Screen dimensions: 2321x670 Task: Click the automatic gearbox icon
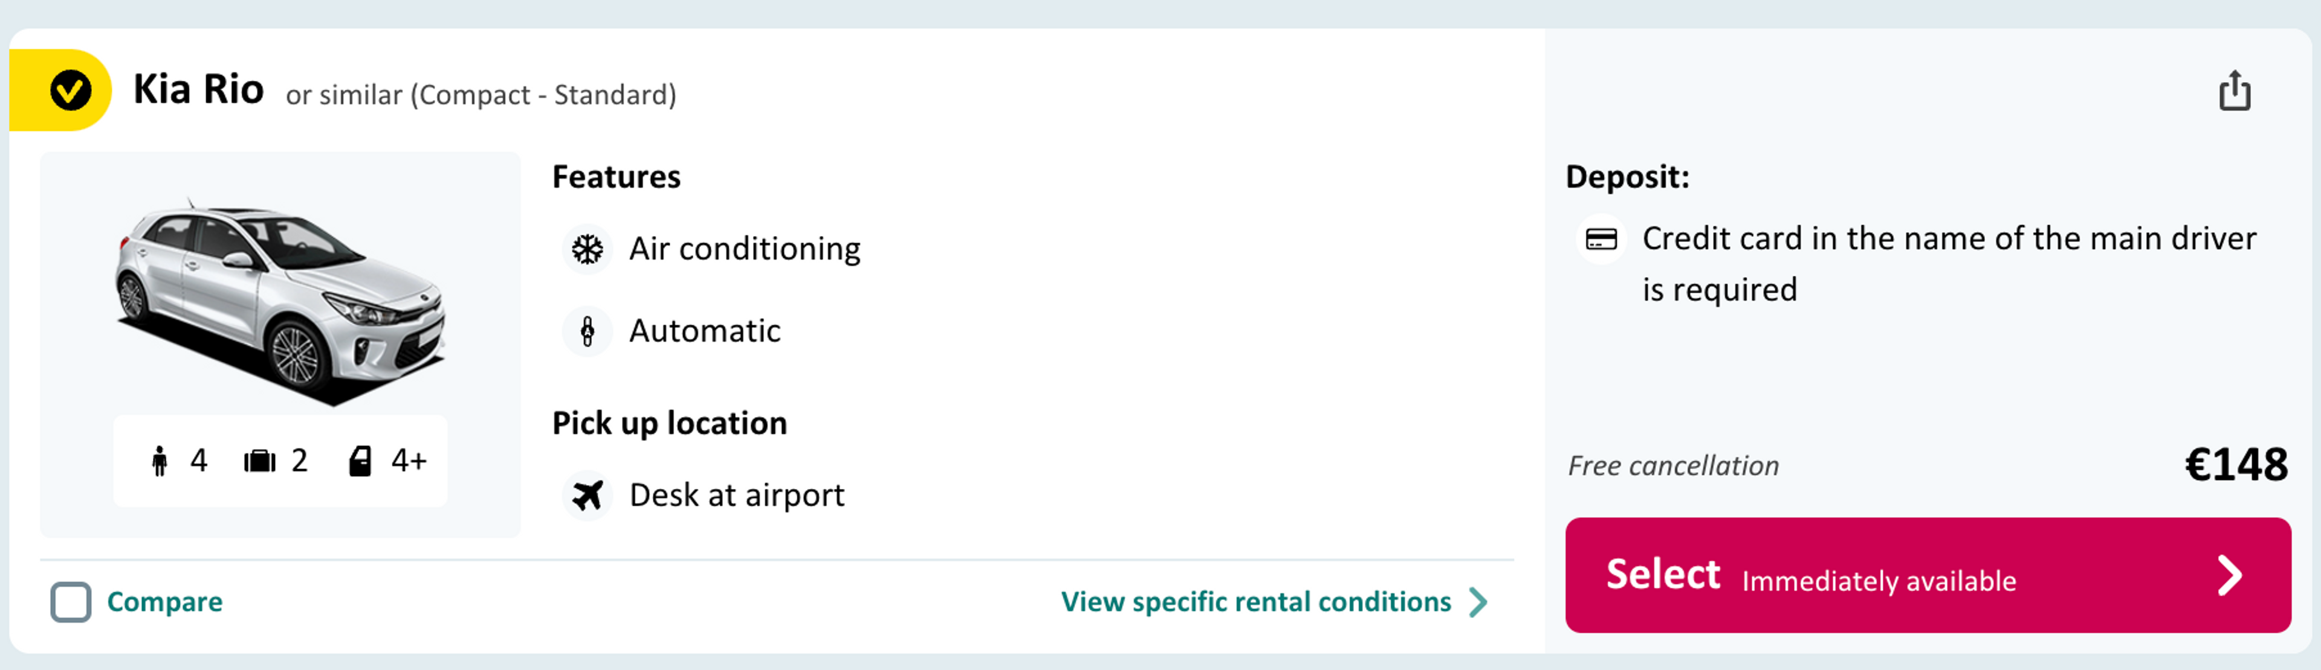(588, 331)
